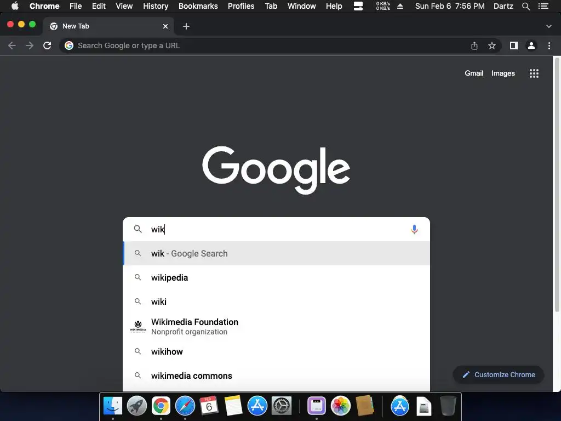Choose the 'wiki' suggestion

276,301
